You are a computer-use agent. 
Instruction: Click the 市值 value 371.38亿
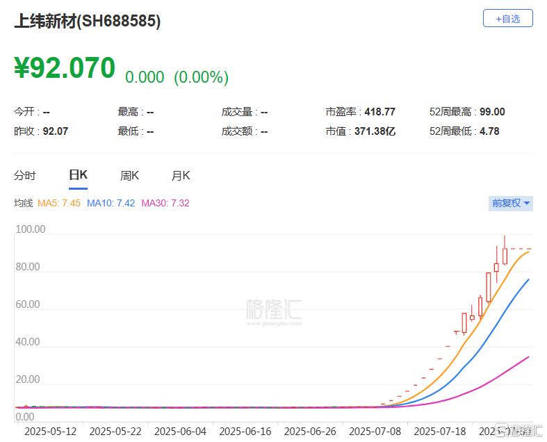(375, 131)
